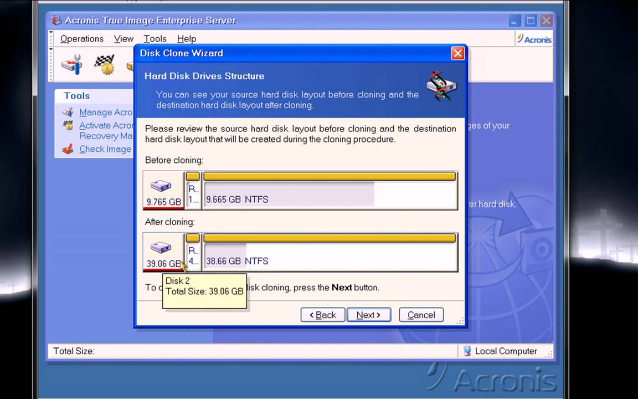The height and width of the screenshot is (399, 638).
Task: Select small partition in Before cloning row
Action: tap(193, 191)
